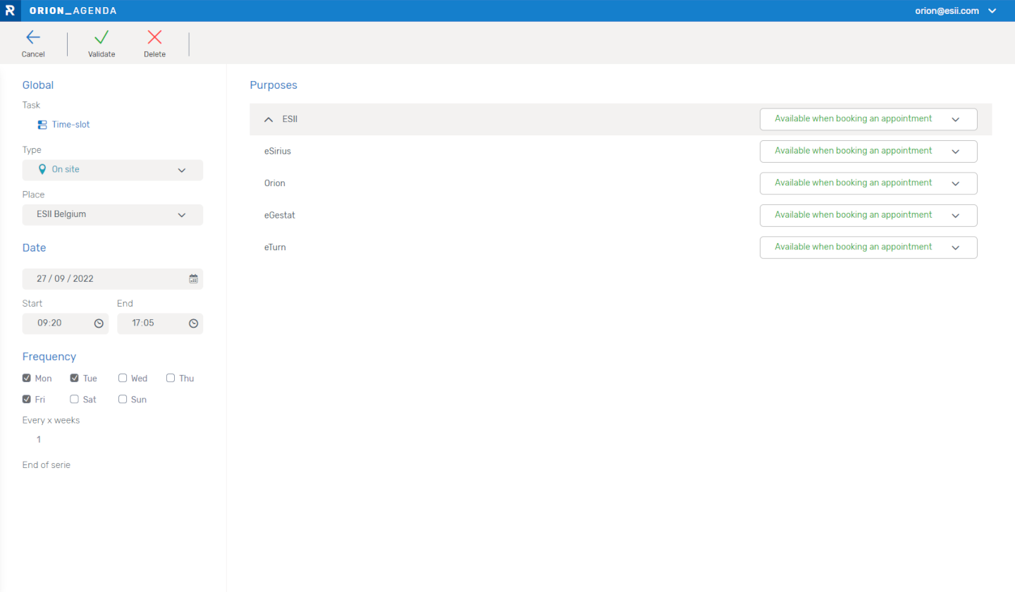Open the Place dropdown showing ESII Belgium
This screenshot has height=592, width=1015.
[x=113, y=214]
